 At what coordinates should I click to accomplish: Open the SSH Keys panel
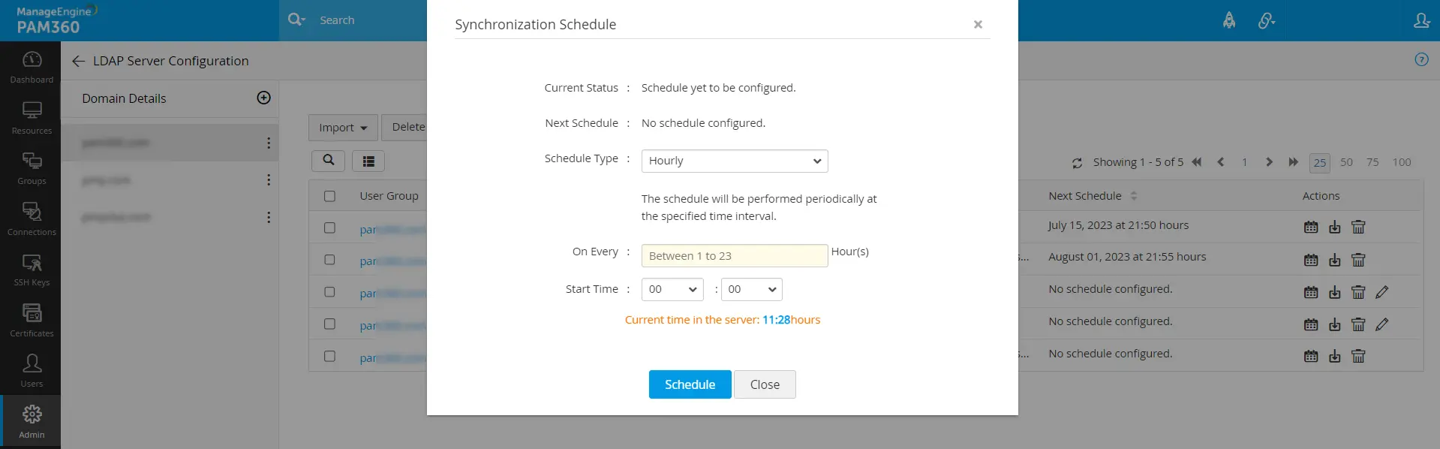pyautogui.click(x=32, y=269)
